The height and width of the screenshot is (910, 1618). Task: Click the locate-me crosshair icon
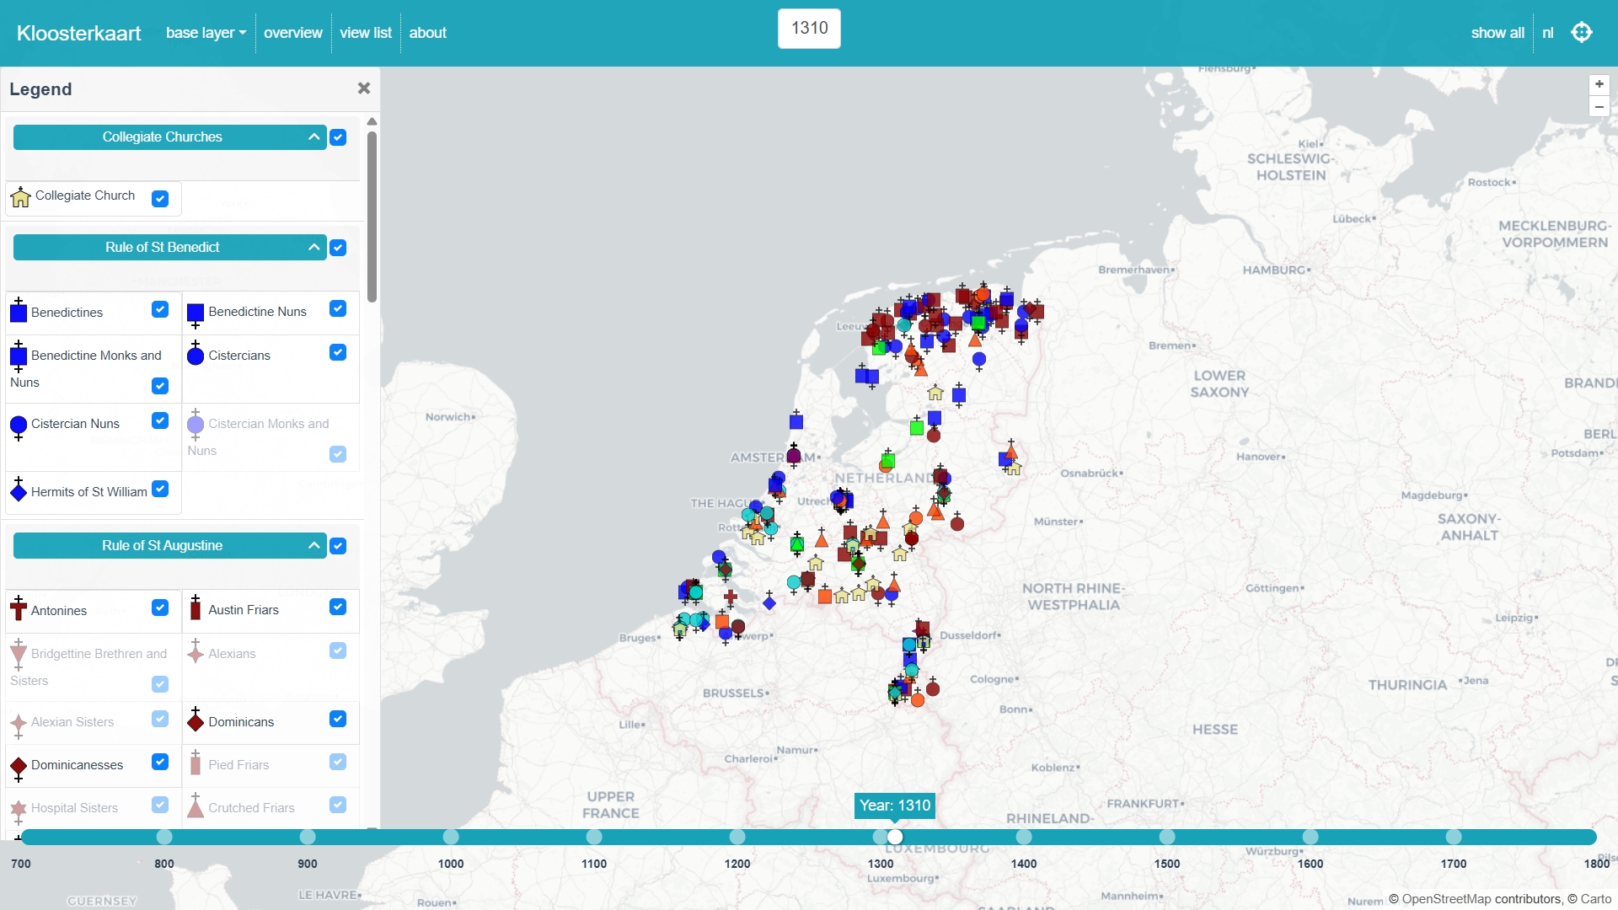point(1582,33)
